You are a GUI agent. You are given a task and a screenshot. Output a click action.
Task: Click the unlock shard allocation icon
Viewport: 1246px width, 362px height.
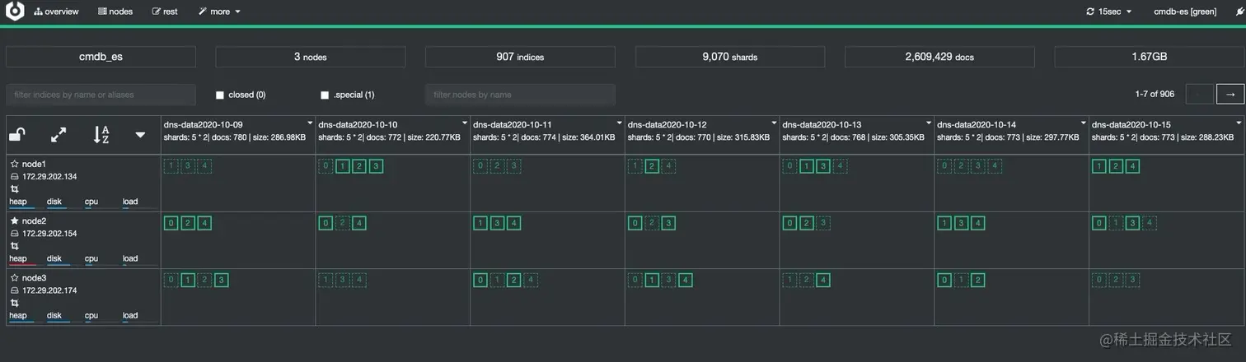click(17, 134)
